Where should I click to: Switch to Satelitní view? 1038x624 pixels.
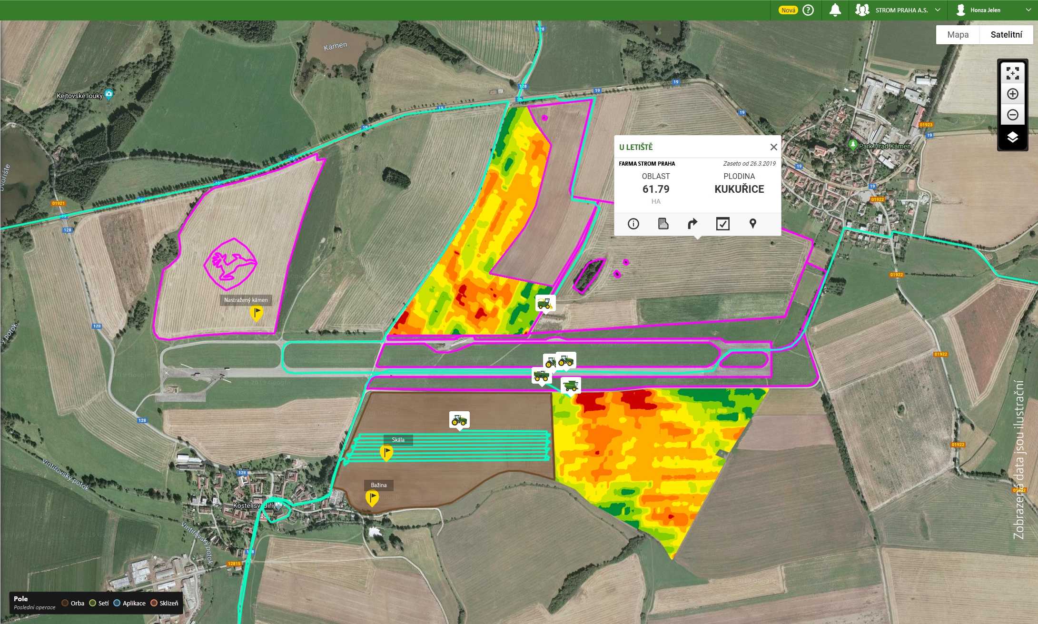click(x=1006, y=35)
